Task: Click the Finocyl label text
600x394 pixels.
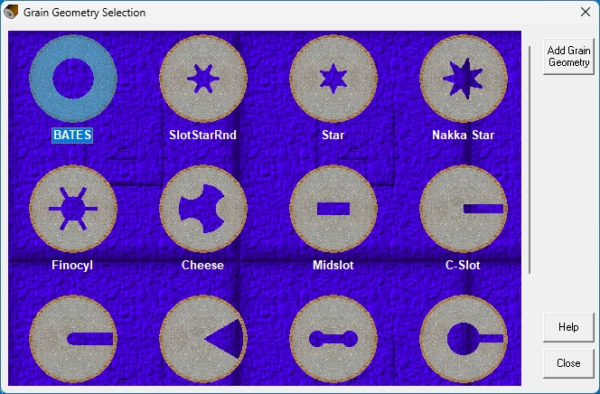Action: pyautogui.click(x=72, y=265)
